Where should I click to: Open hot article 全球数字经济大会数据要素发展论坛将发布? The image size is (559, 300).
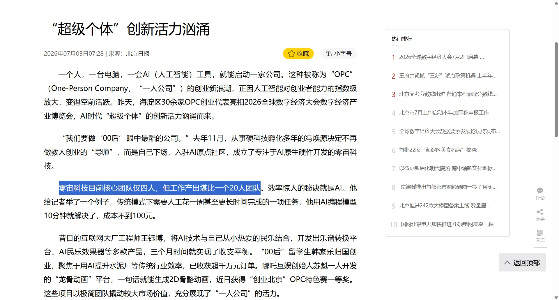[x=450, y=131]
